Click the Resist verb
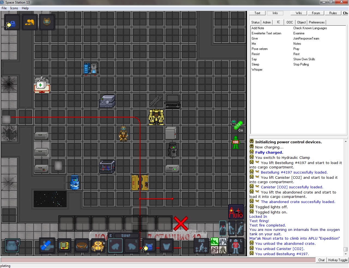349x268 pixels. point(255,54)
